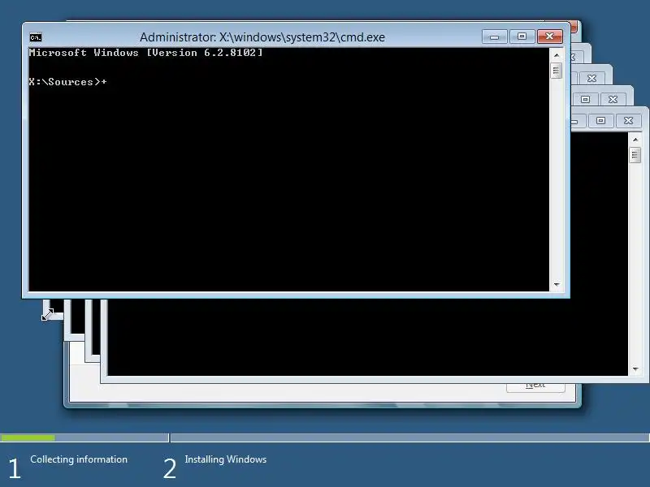
Task: Close the lowest cascaded background cmd window
Action: (628, 120)
